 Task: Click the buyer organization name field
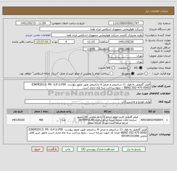[92, 29]
